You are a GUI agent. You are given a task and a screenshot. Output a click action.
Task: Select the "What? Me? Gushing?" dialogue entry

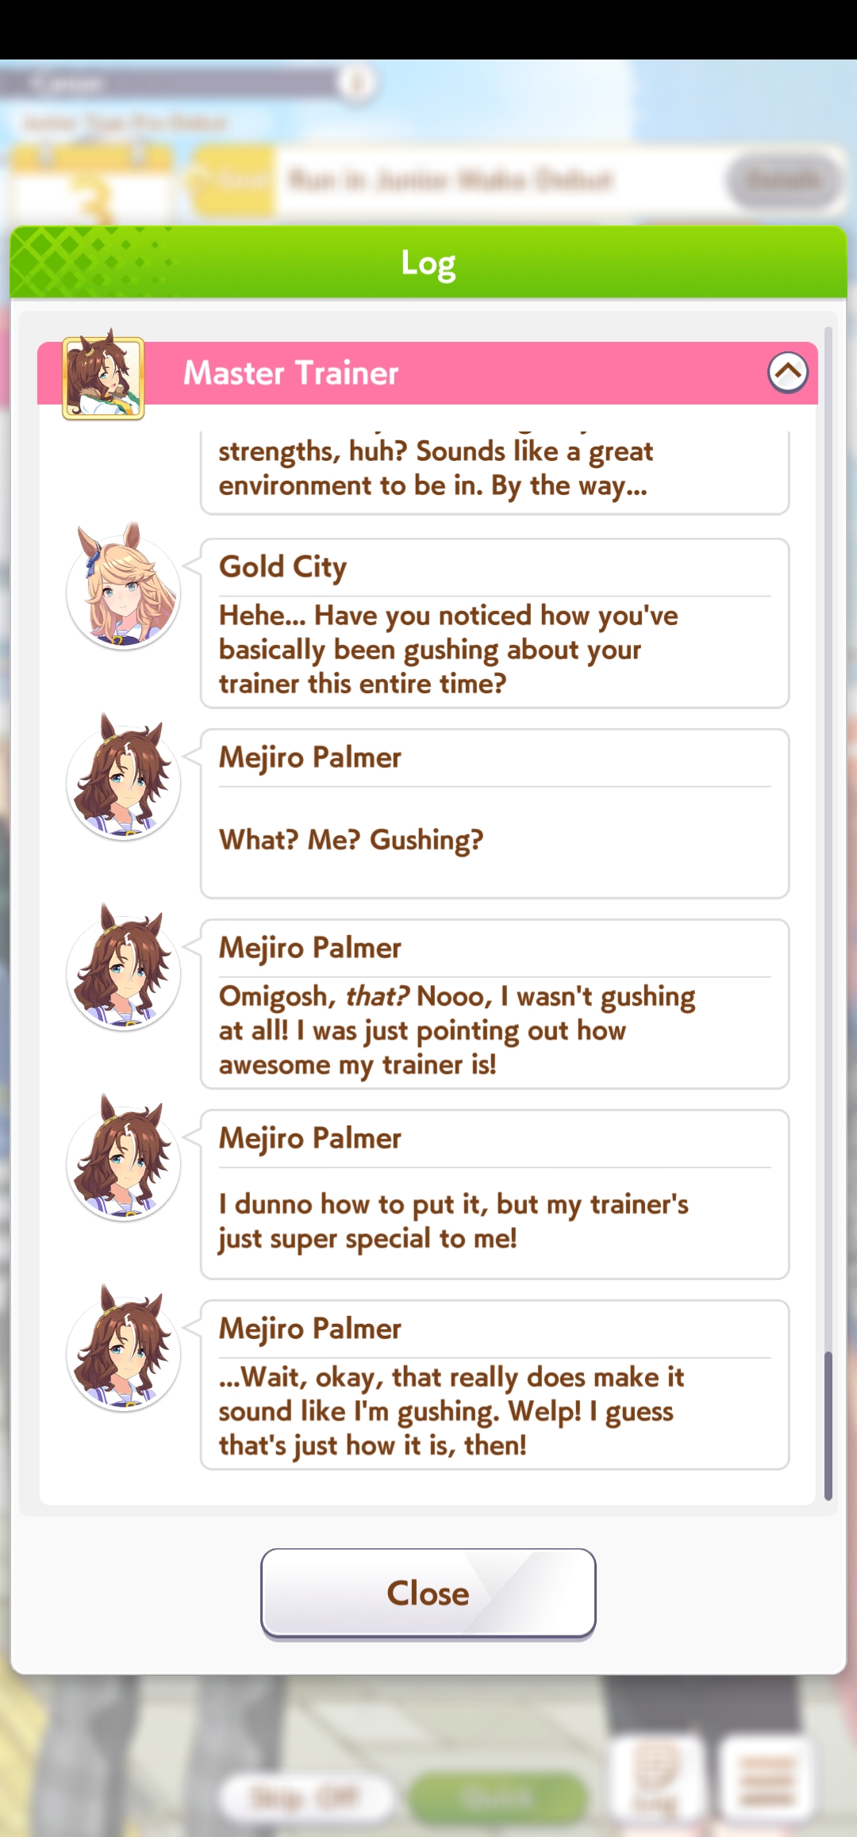494,814
